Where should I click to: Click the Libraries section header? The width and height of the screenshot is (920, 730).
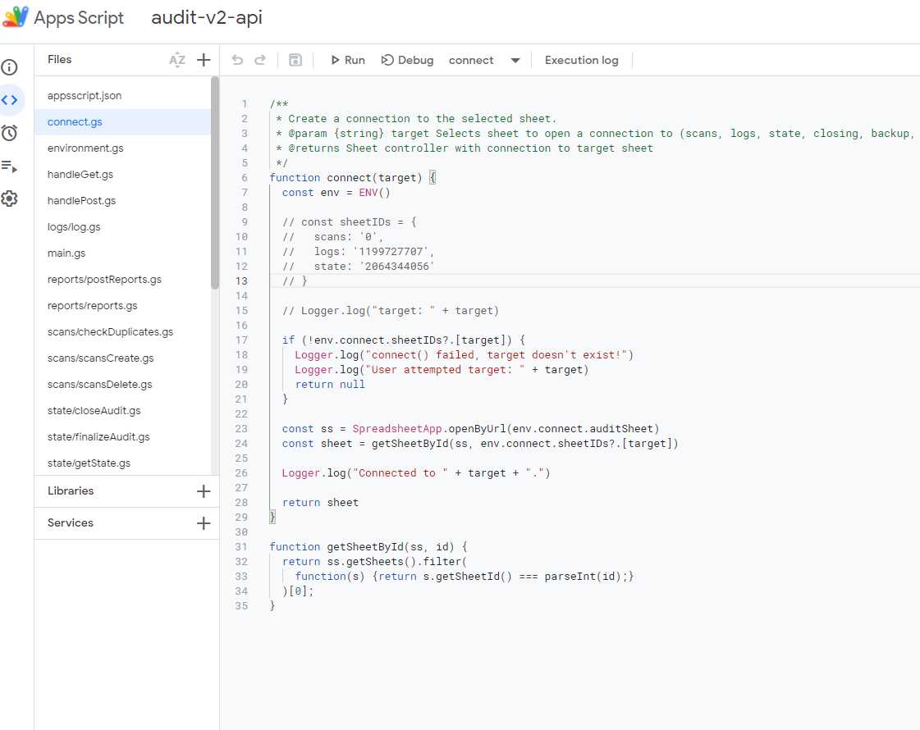click(71, 491)
